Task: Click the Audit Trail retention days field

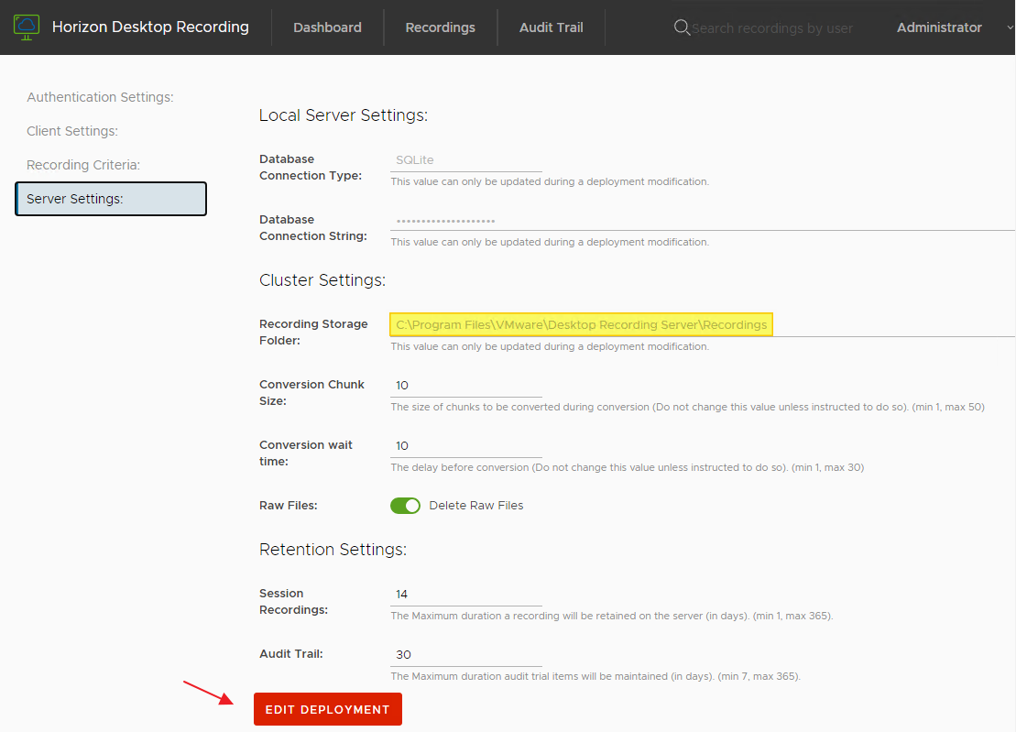Action: click(x=465, y=655)
